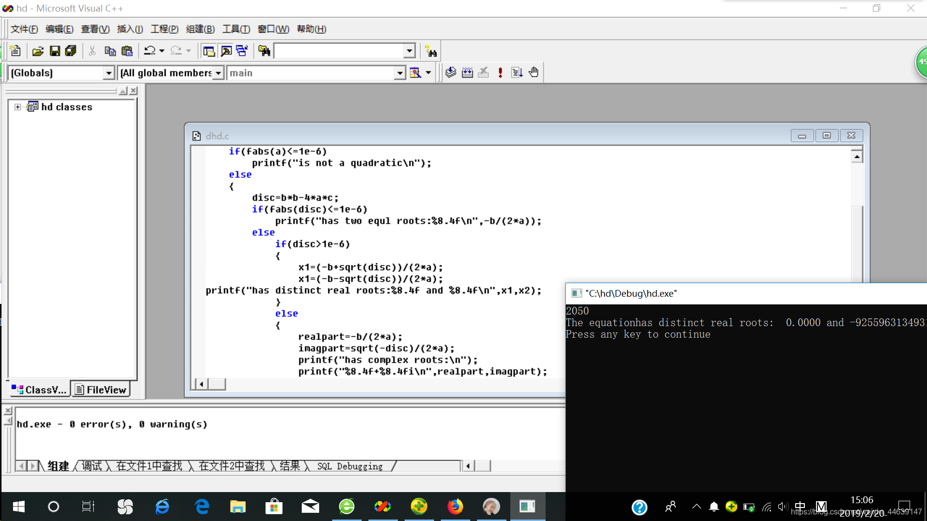Click the Open file folder icon

[38, 51]
